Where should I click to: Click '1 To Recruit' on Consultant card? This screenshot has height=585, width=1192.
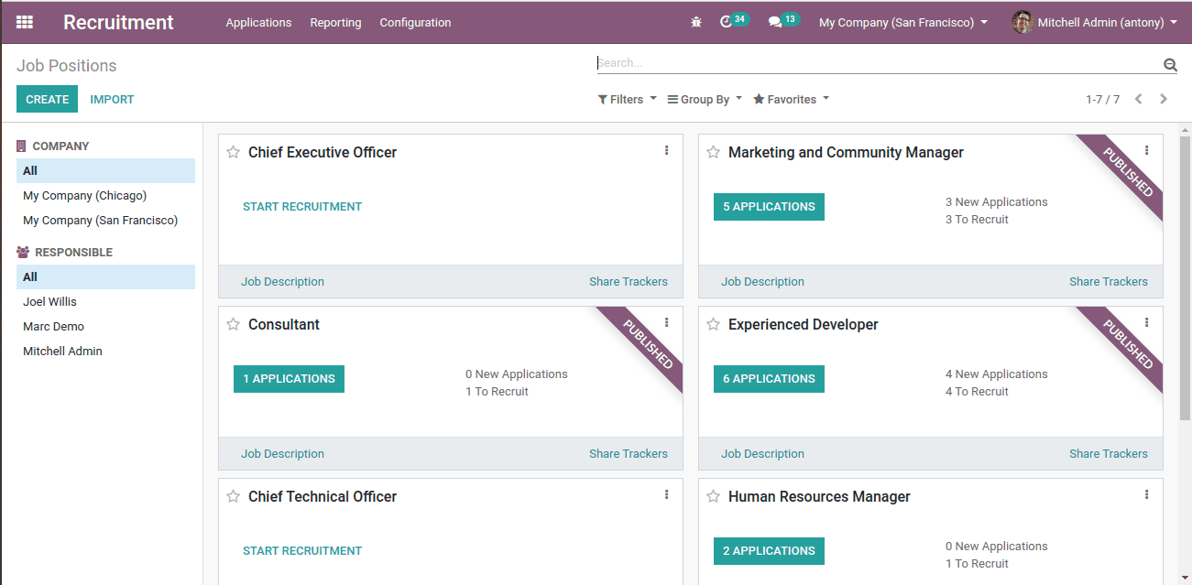coord(497,392)
